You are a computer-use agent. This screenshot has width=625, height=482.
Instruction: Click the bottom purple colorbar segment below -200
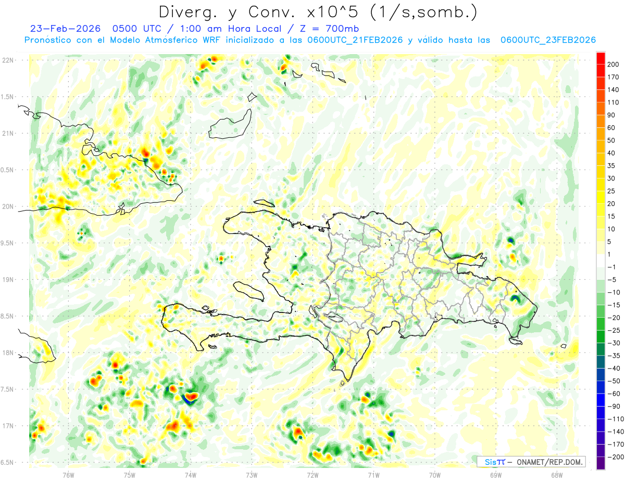[601, 463]
